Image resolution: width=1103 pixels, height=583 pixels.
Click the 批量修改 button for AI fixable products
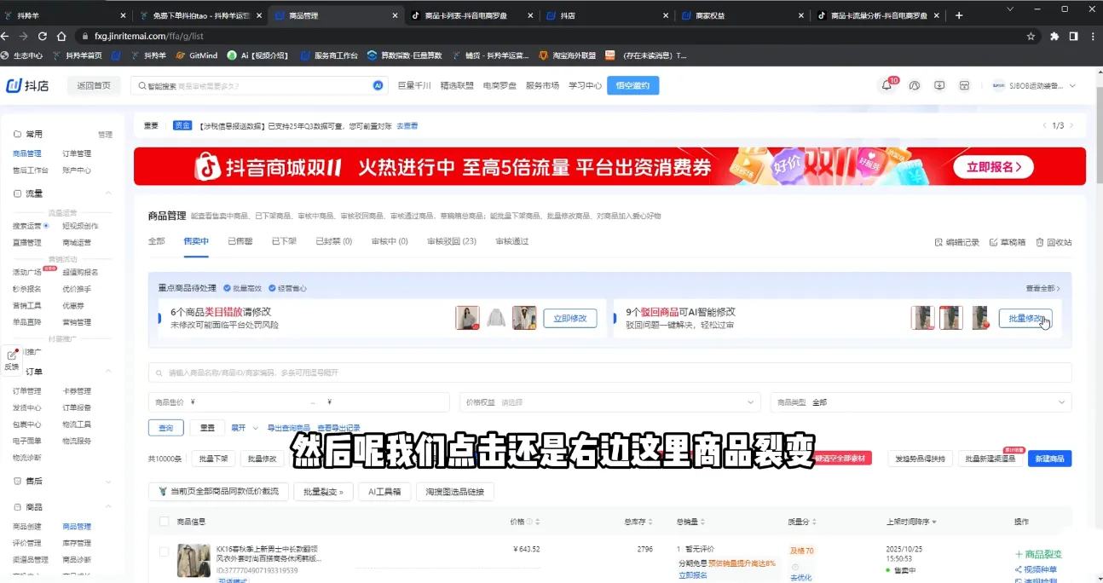coord(1025,318)
